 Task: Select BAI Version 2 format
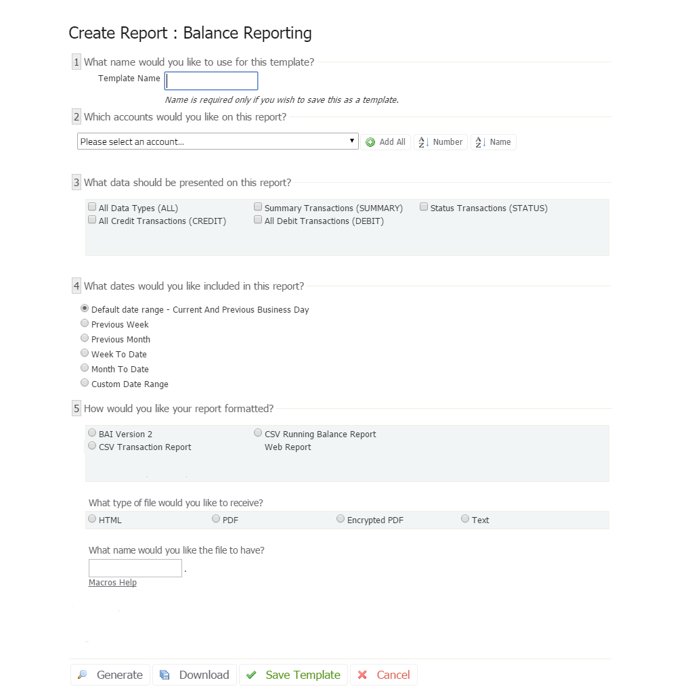[92, 432]
